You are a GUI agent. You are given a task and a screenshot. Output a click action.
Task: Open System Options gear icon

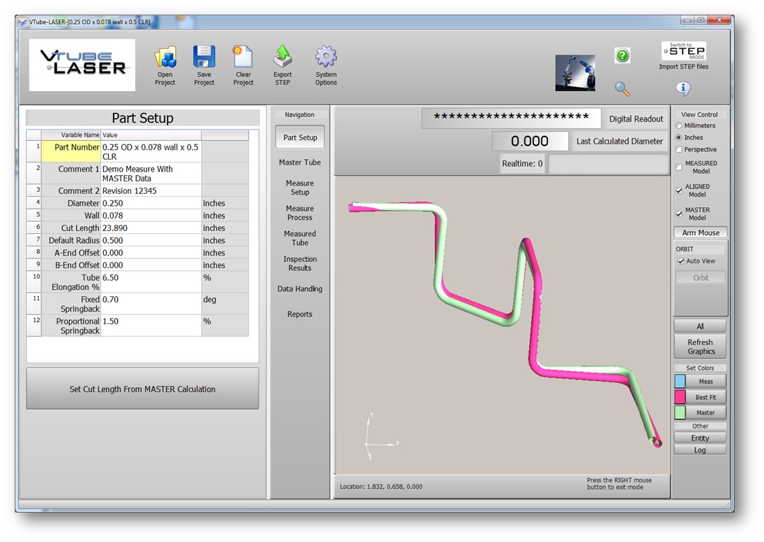click(326, 57)
